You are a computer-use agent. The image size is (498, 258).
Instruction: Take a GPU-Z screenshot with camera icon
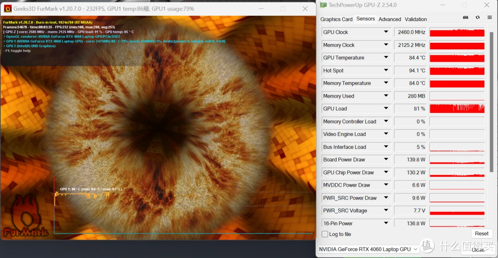[x=465, y=18]
